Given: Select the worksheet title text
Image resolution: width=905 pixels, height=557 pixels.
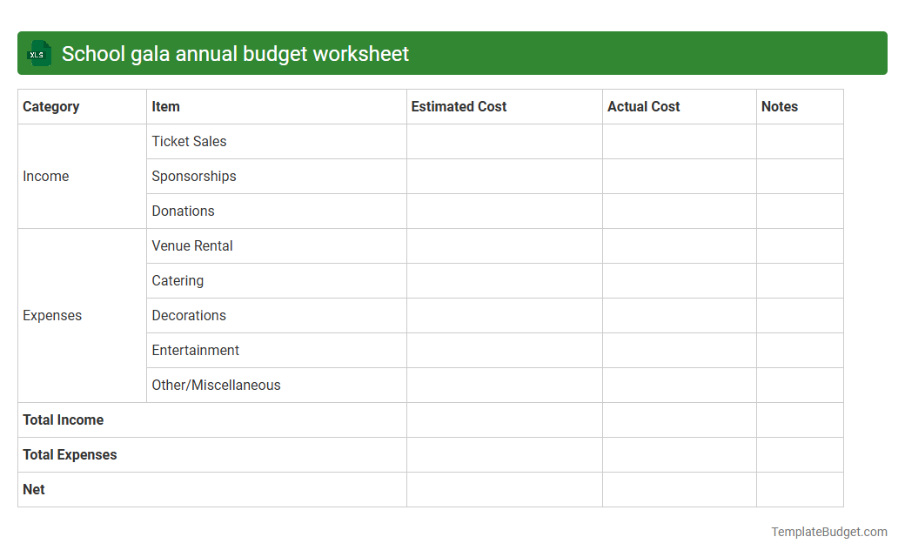Looking at the screenshot, I should pos(235,53).
